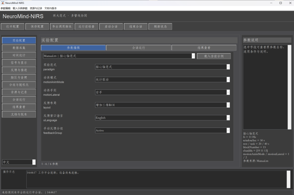Click the MATLAB app icon in title bar
294x195 pixels.
[x=2, y=3]
